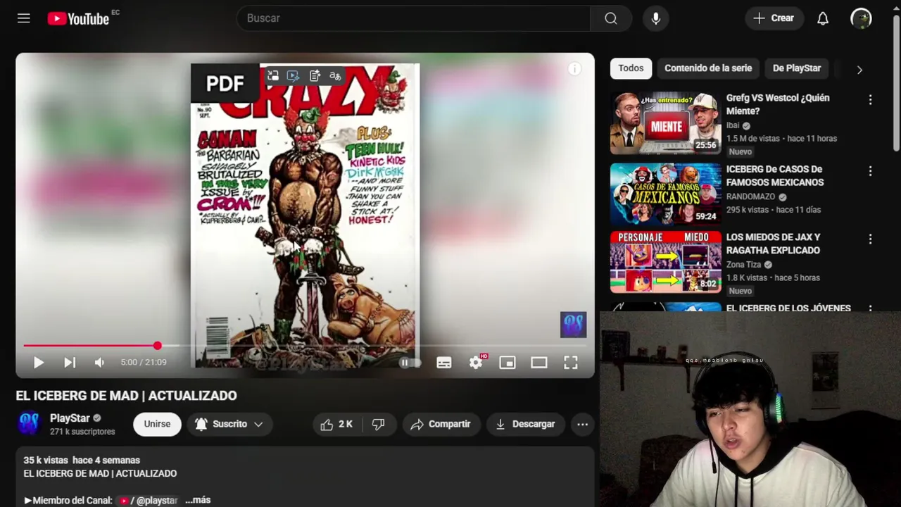Click picture-in-picture overlay icon on video
The height and width of the screenshot is (507, 901).
273,76
